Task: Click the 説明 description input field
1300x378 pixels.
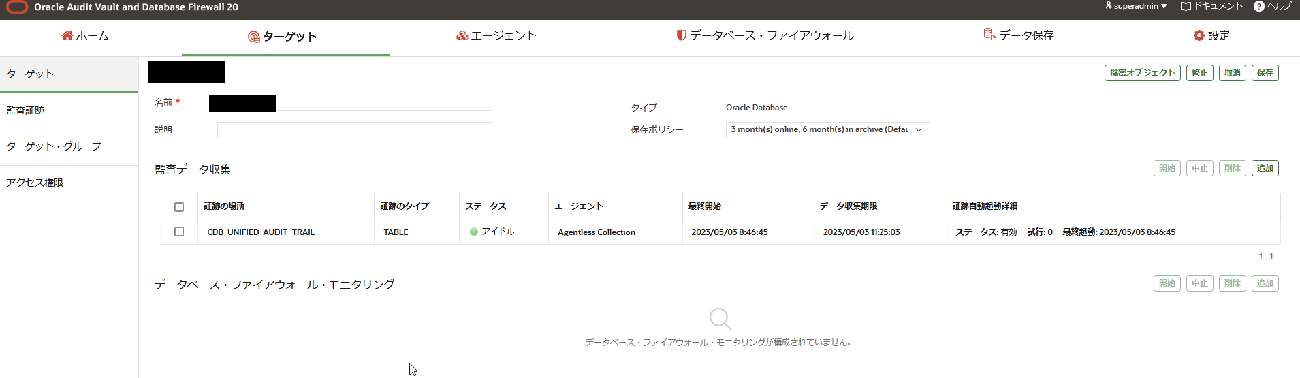Action: click(x=354, y=130)
